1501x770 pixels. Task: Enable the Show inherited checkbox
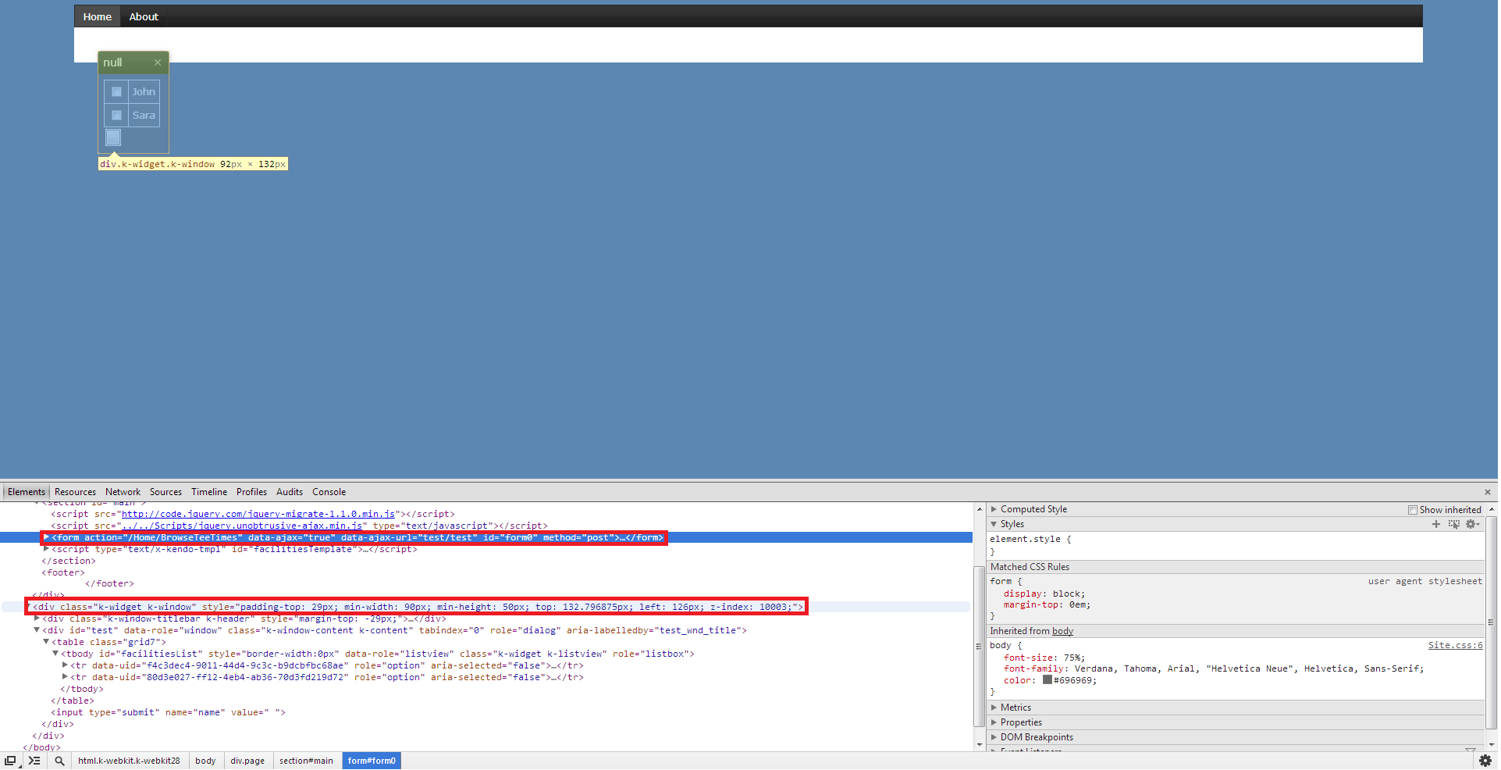pos(1413,510)
